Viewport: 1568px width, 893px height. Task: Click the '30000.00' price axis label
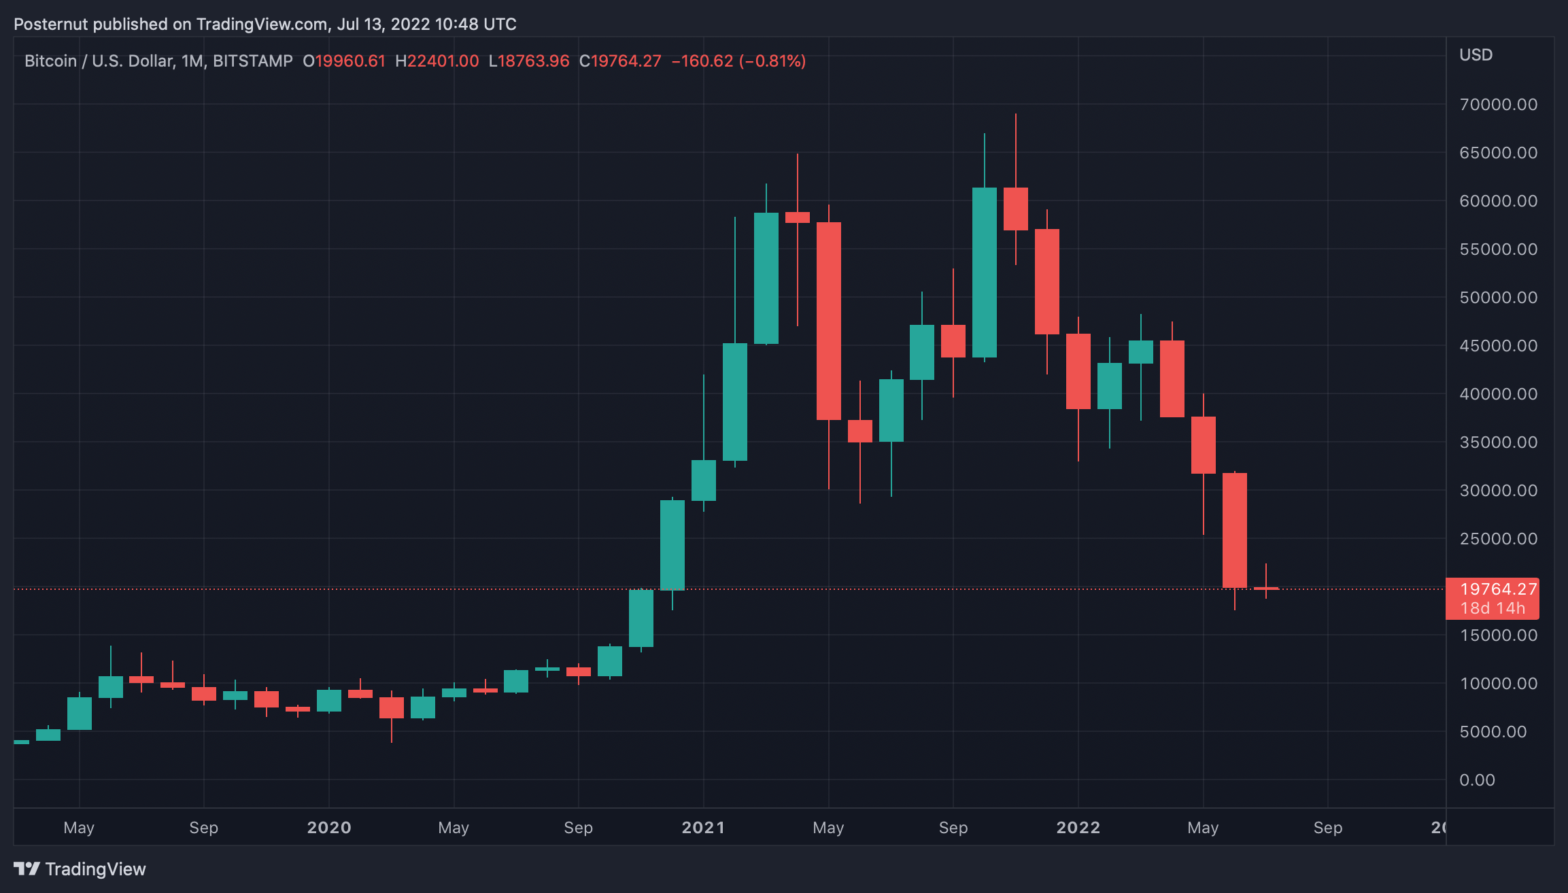click(x=1499, y=491)
